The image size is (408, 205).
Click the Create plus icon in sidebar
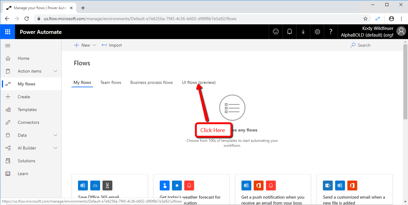coord(8,97)
